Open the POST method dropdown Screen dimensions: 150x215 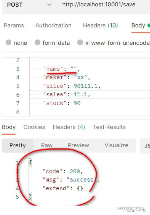29,5
